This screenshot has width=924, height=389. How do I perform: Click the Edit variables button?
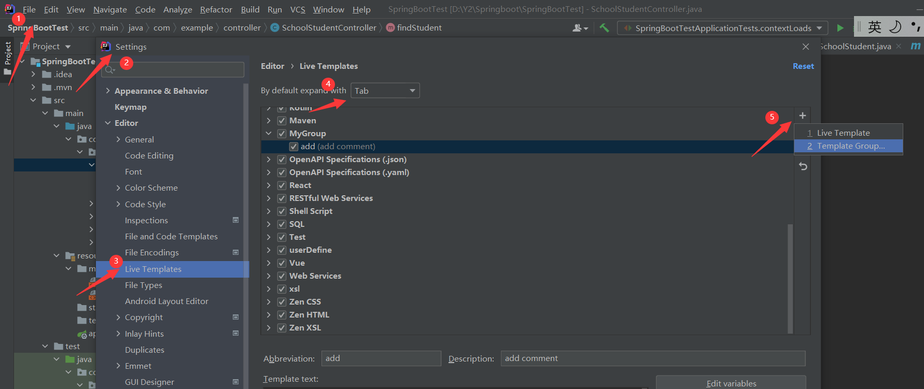(x=731, y=383)
